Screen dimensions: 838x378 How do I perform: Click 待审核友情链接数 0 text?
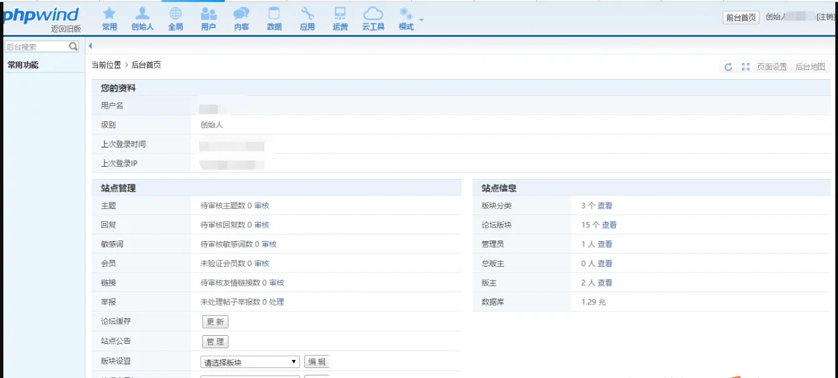click(x=233, y=283)
